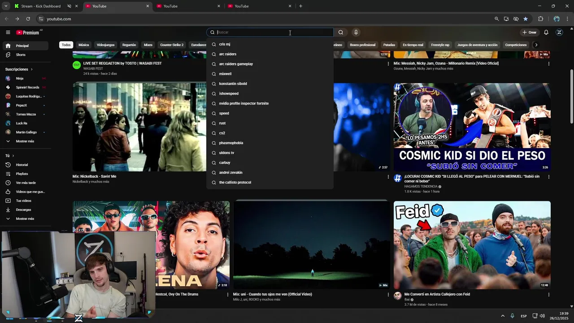The image size is (574, 323).
Task: Open Spinnin' Records channel subscription
Action: click(25, 87)
